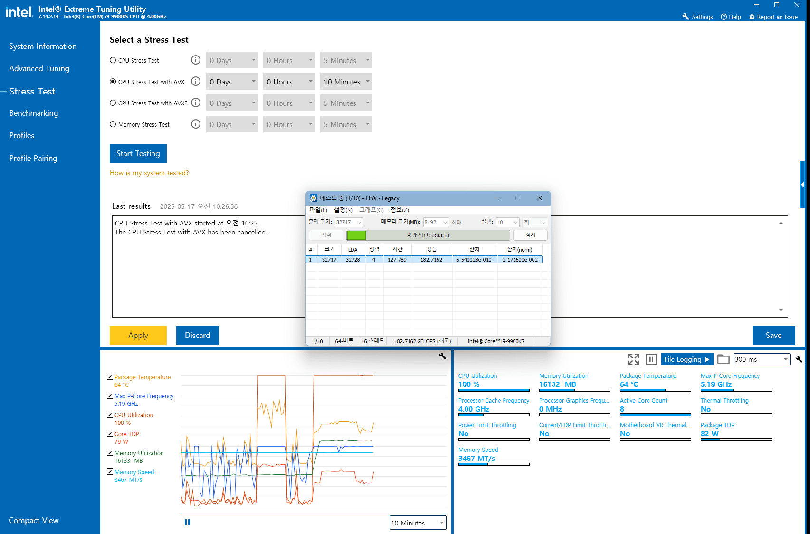Image resolution: width=810 pixels, height=534 pixels.
Task: Click the Discard button
Action: click(x=198, y=336)
